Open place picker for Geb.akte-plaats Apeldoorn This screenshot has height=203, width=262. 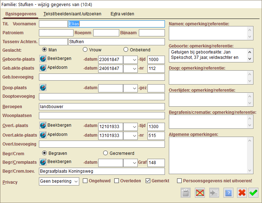point(43,68)
